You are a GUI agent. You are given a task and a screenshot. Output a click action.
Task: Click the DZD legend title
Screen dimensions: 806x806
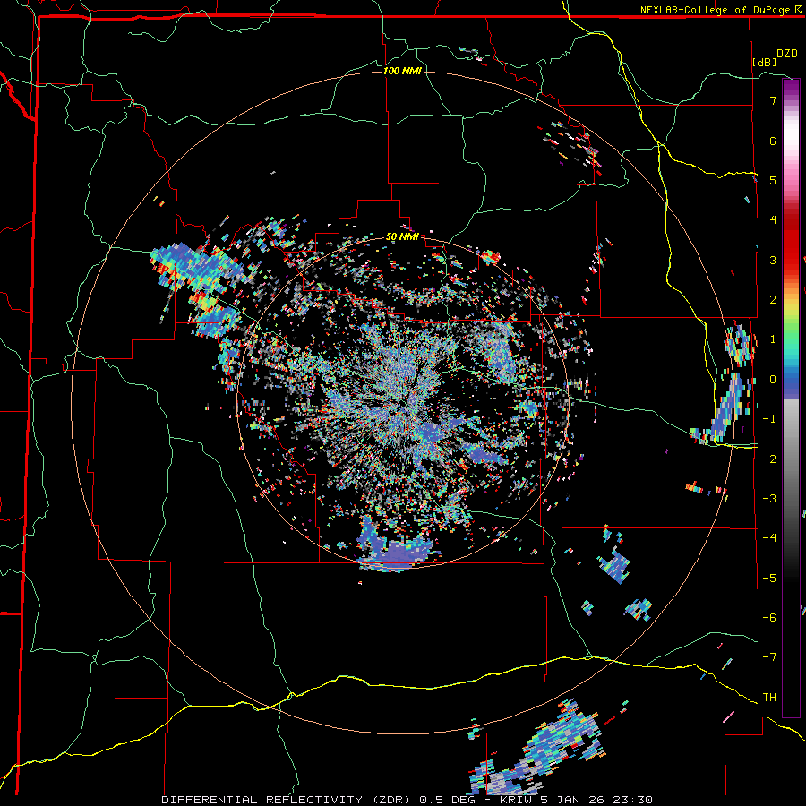point(787,54)
